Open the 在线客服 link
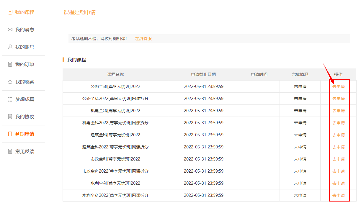Viewport: 361px width, 203px height. (x=143, y=39)
